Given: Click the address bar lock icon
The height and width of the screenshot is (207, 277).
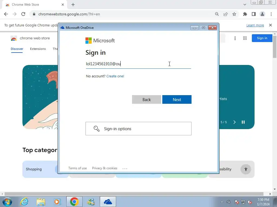Looking at the screenshot, I should (x=34, y=14).
